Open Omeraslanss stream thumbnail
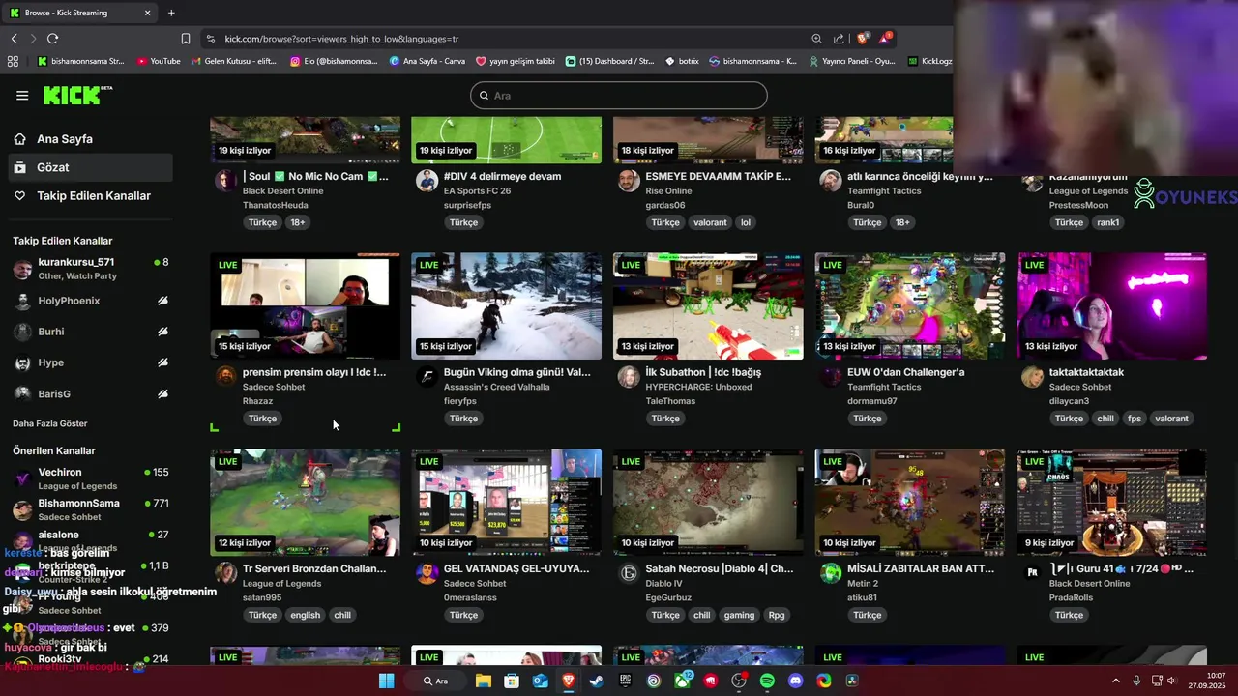1238x696 pixels. pyautogui.click(x=507, y=503)
